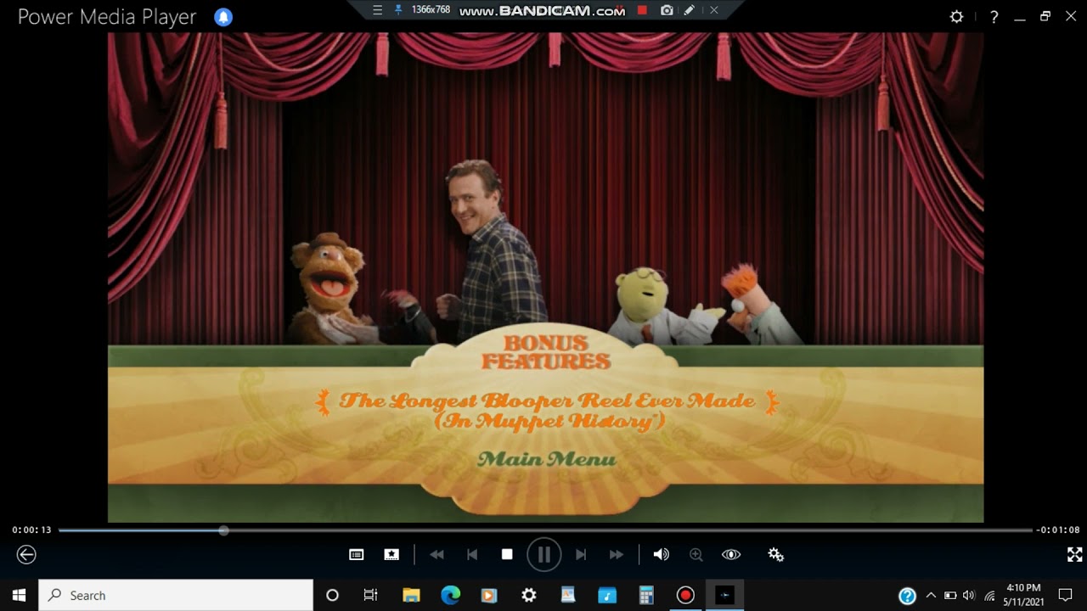Open Task View on the taskbar
1087x611 pixels.
(x=370, y=595)
